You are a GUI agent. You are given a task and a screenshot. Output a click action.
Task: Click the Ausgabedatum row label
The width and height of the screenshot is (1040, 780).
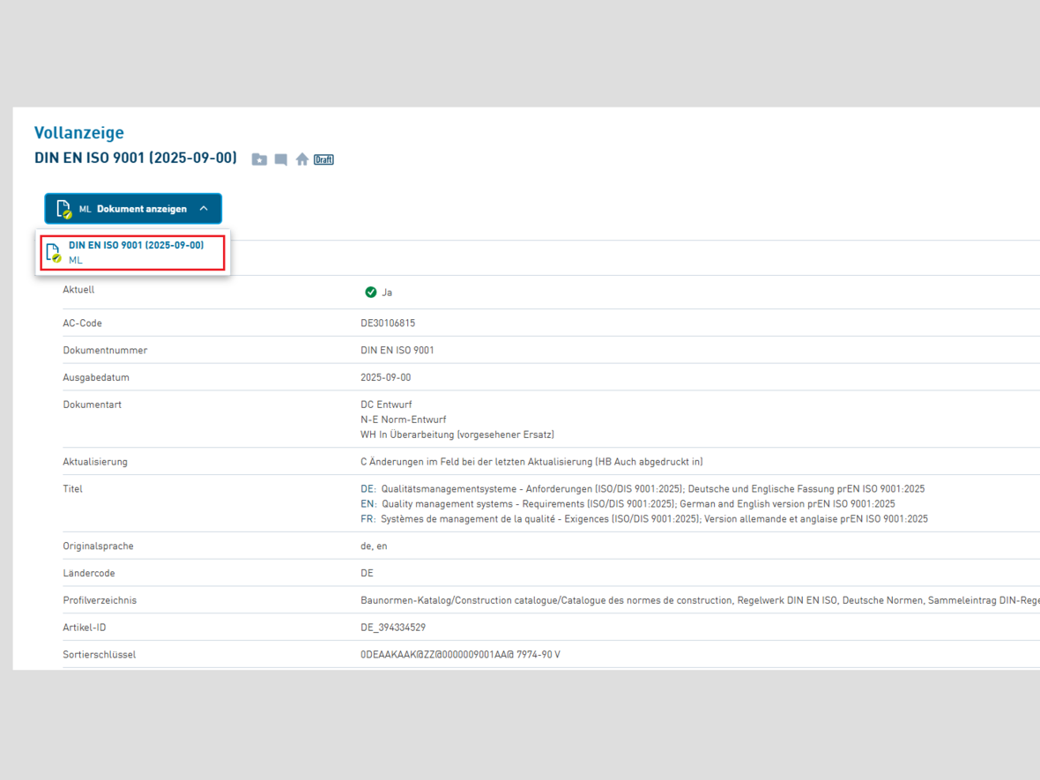point(96,377)
